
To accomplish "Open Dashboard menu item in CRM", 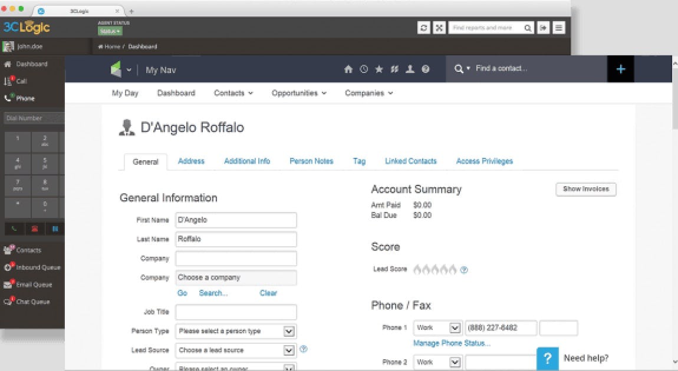I will (x=176, y=93).
